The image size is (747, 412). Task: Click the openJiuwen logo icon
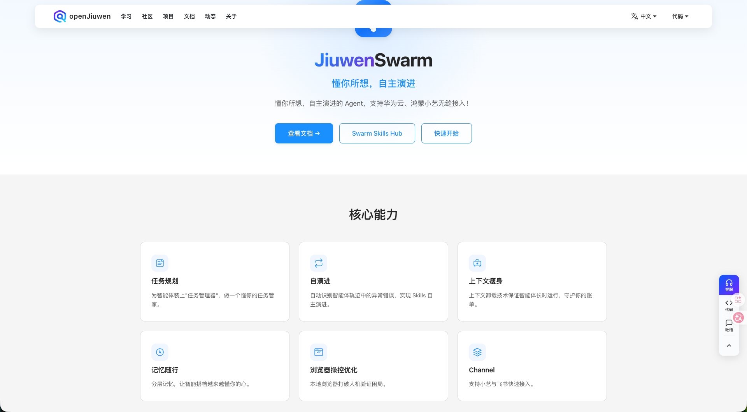pyautogui.click(x=60, y=16)
